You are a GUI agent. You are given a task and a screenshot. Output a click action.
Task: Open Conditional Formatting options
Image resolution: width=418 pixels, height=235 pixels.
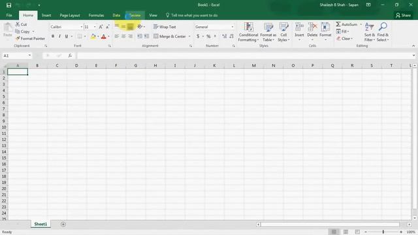coord(248,32)
